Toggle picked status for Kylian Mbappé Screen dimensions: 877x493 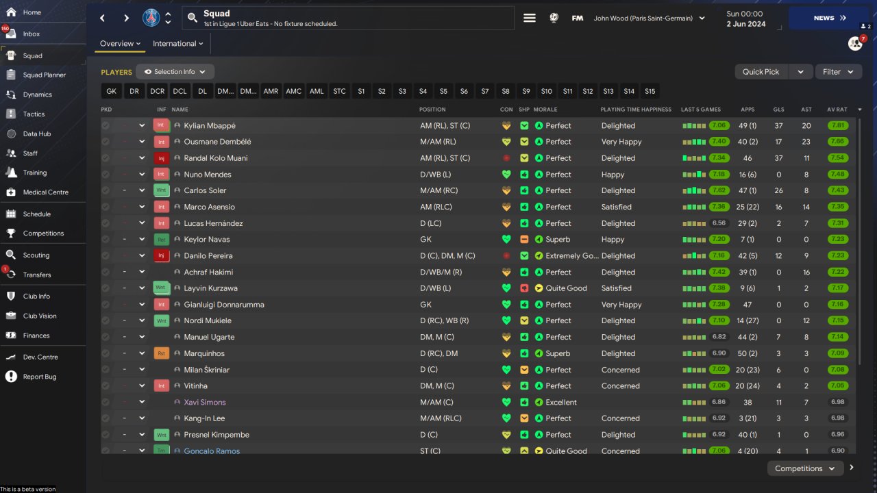(x=106, y=125)
